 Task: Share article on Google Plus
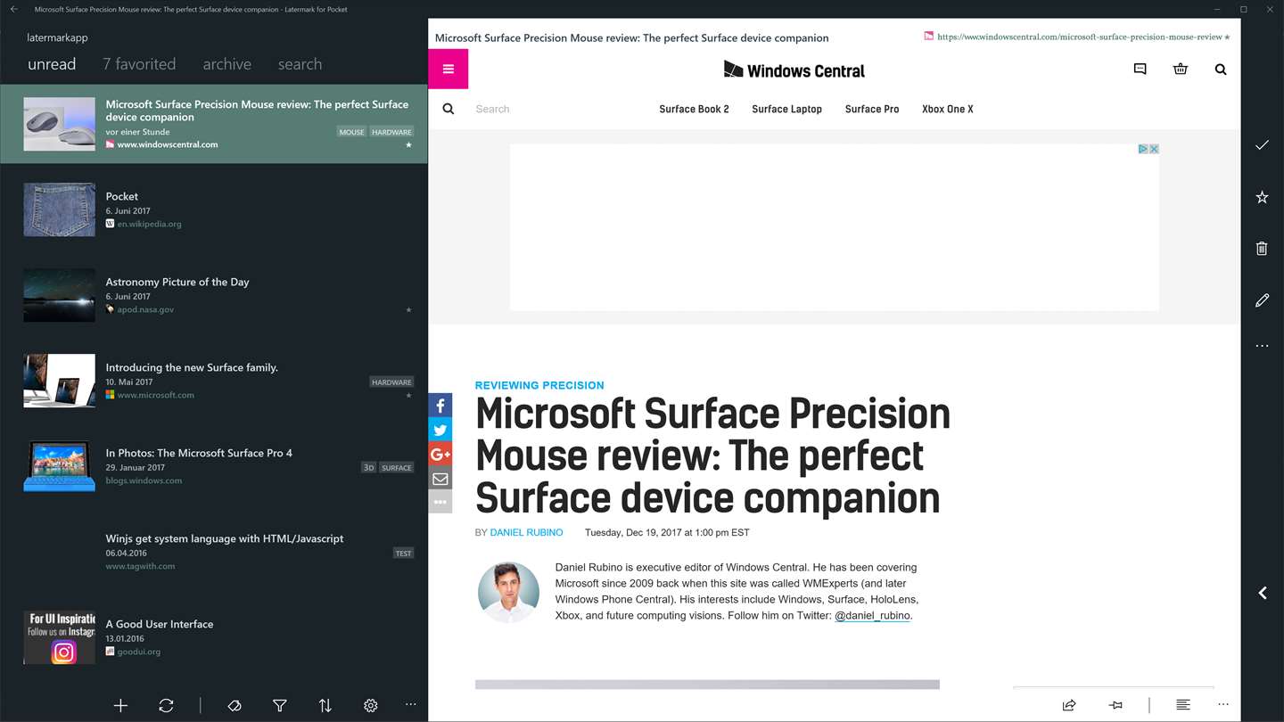click(x=440, y=454)
